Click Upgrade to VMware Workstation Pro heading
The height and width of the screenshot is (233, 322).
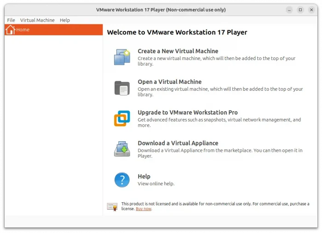point(188,112)
